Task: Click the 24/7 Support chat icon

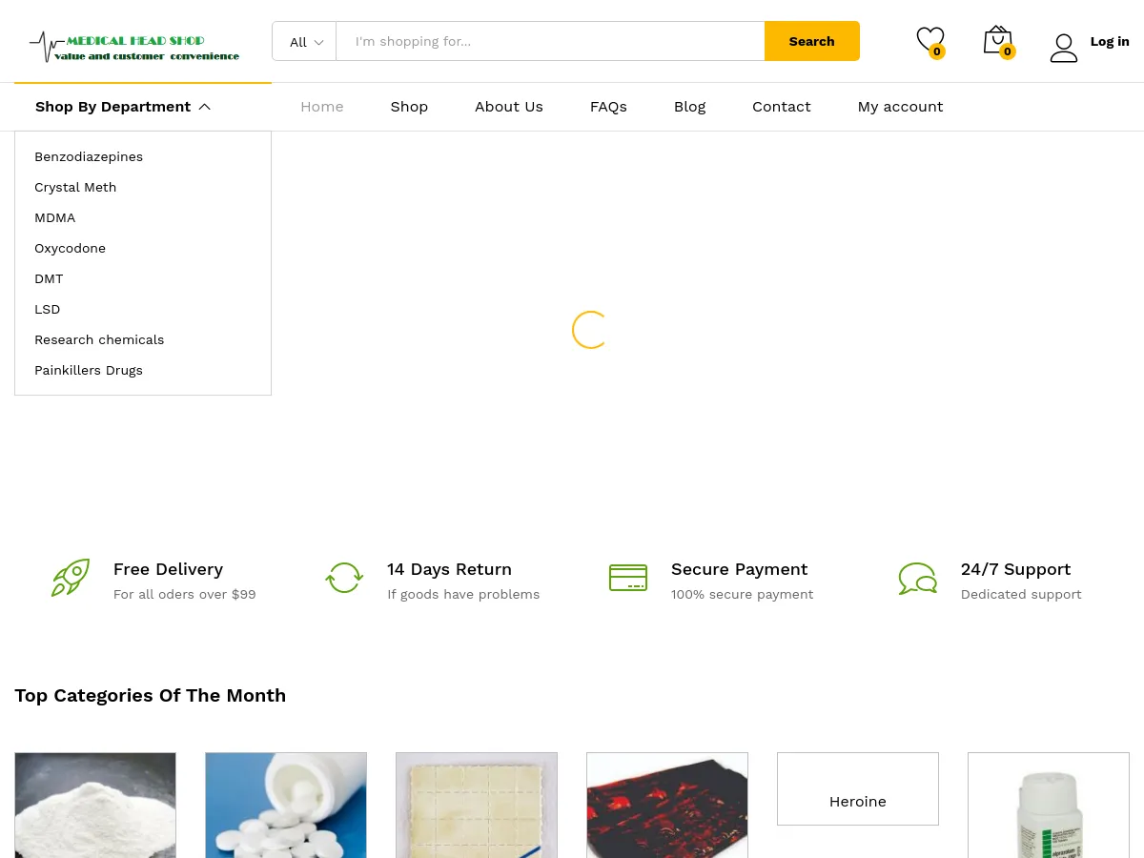Action: [x=917, y=578]
